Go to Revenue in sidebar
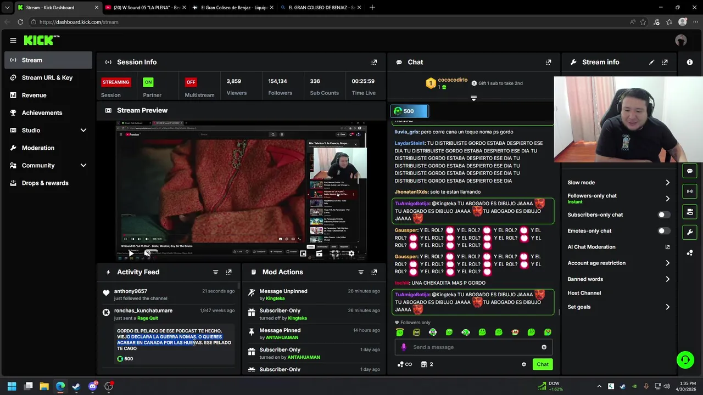Screen dimensions: 703x395 pos(48,95)
